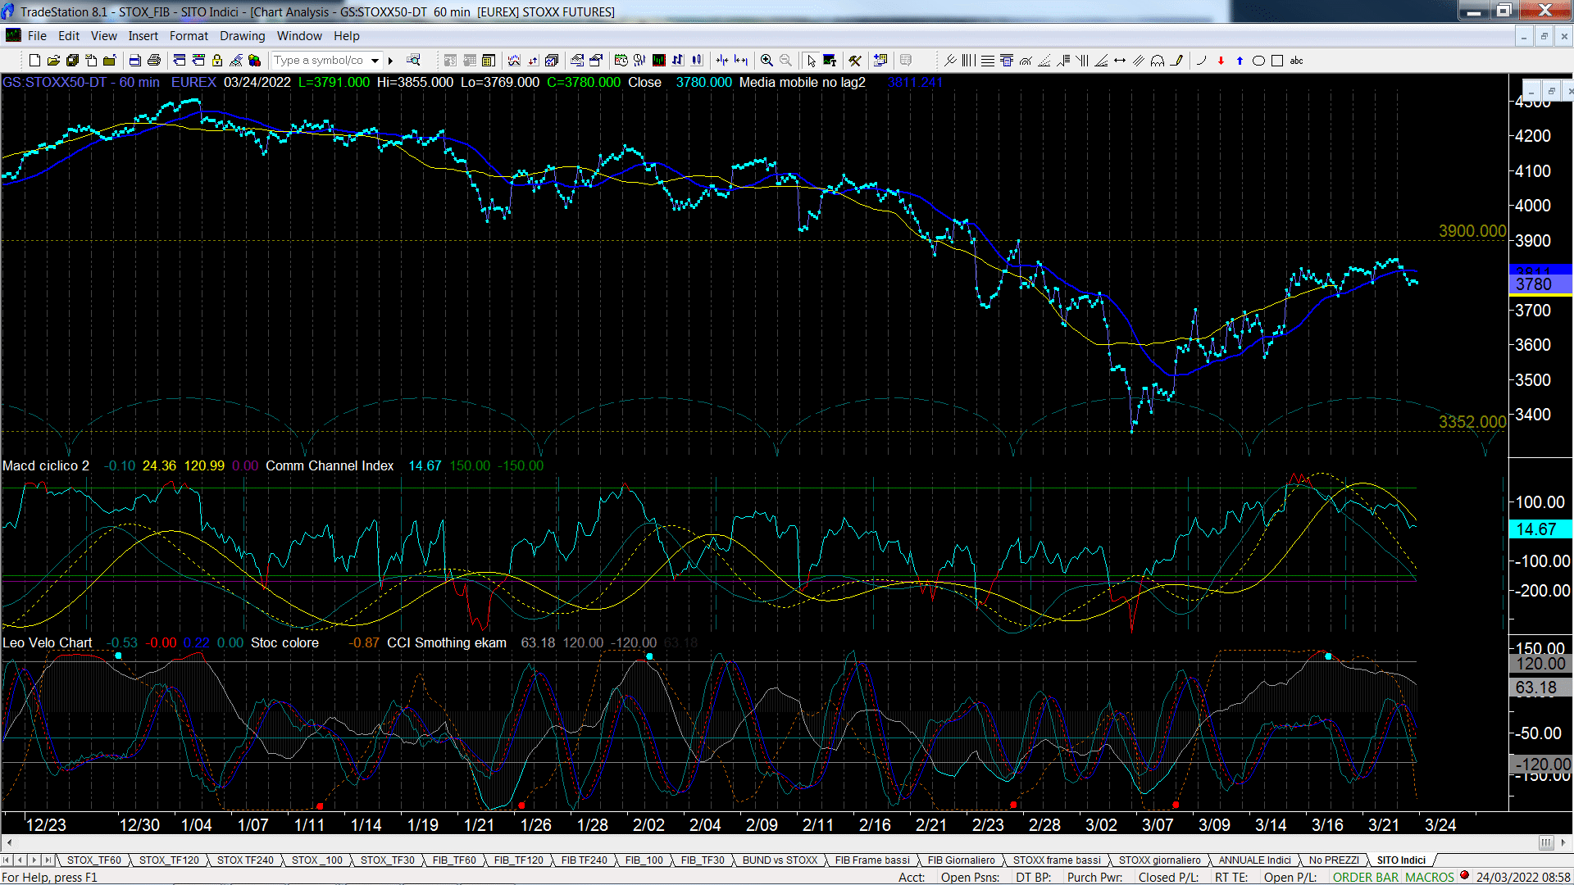1574x885 pixels.
Task: Select the parallel lines drawing tool
Action: pos(1139,60)
